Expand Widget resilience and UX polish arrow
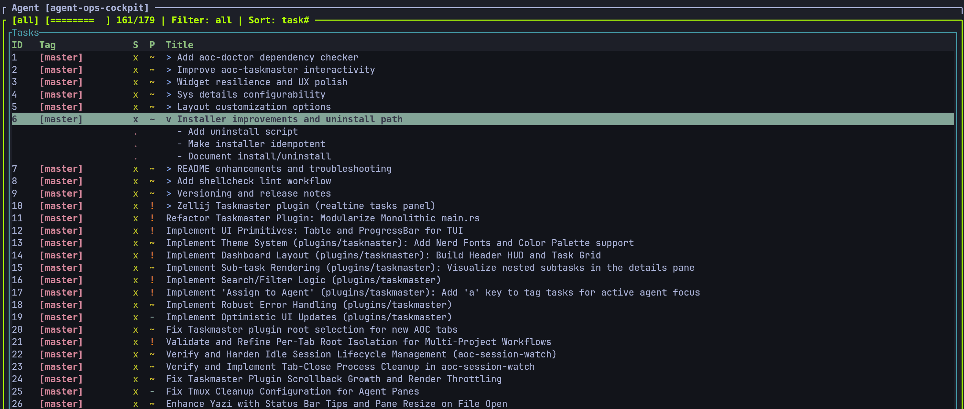This screenshot has height=409, width=964. click(x=168, y=82)
